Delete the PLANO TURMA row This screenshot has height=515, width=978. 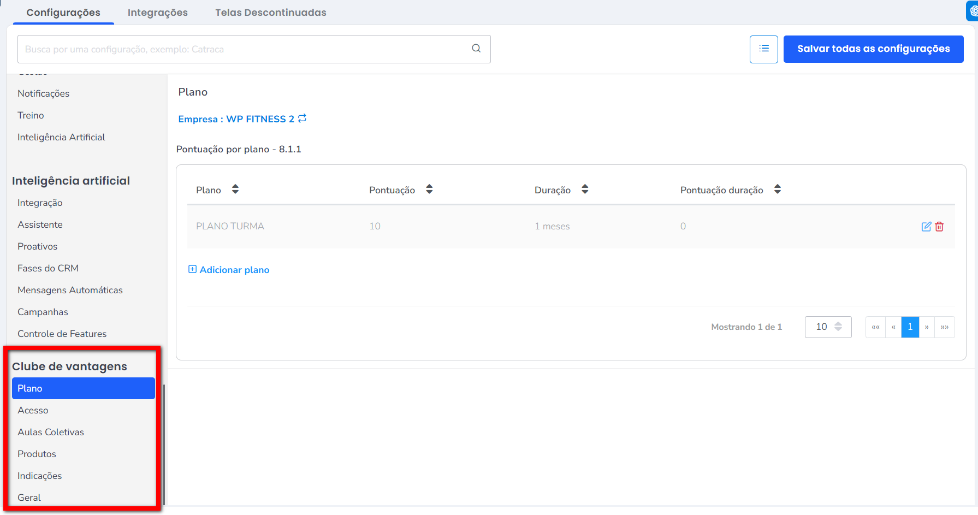pyautogui.click(x=939, y=227)
